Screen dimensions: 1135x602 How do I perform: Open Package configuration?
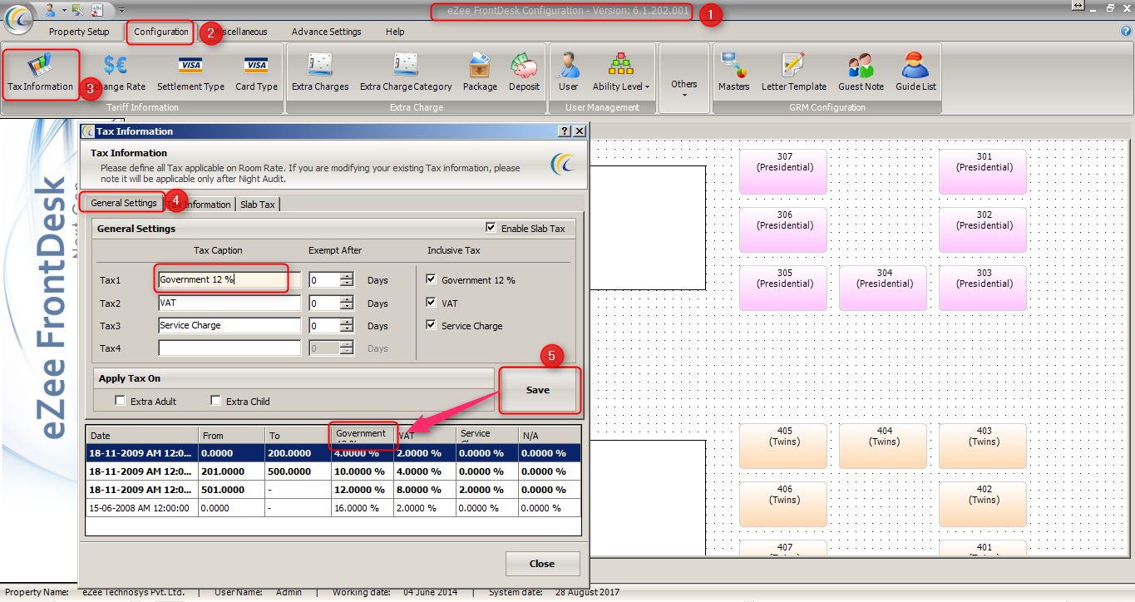click(x=480, y=74)
